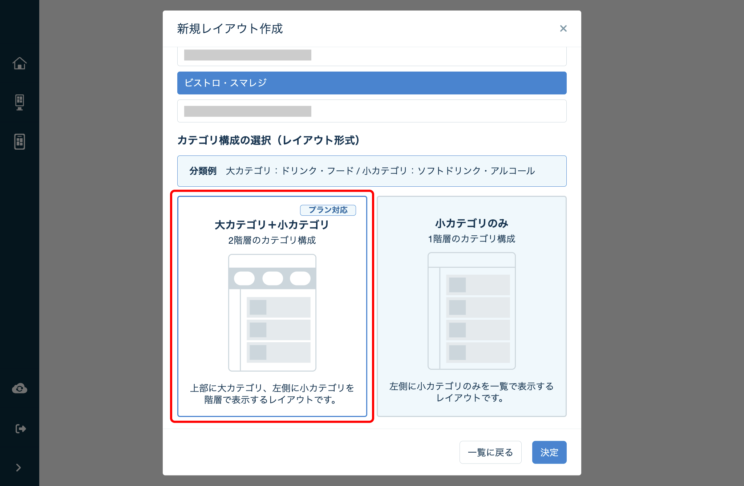The height and width of the screenshot is (486, 744).
Task: Choose 大カテゴリ＋小カテゴリ layout card
Action: click(272, 306)
